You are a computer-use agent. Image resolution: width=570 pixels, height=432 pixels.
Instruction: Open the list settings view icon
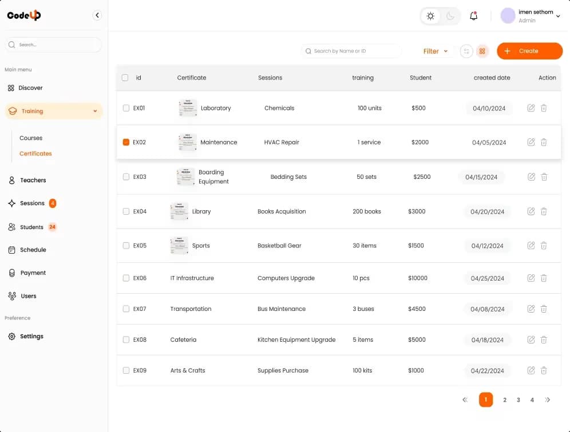[466, 51]
